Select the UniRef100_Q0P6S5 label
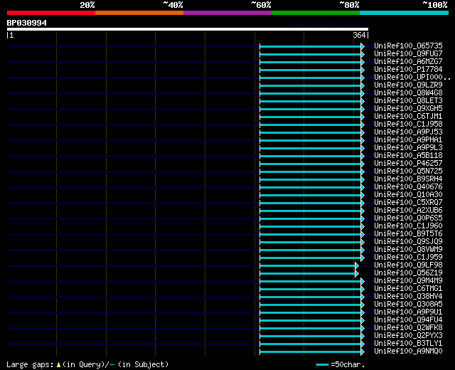455x370 pixels. click(408, 218)
